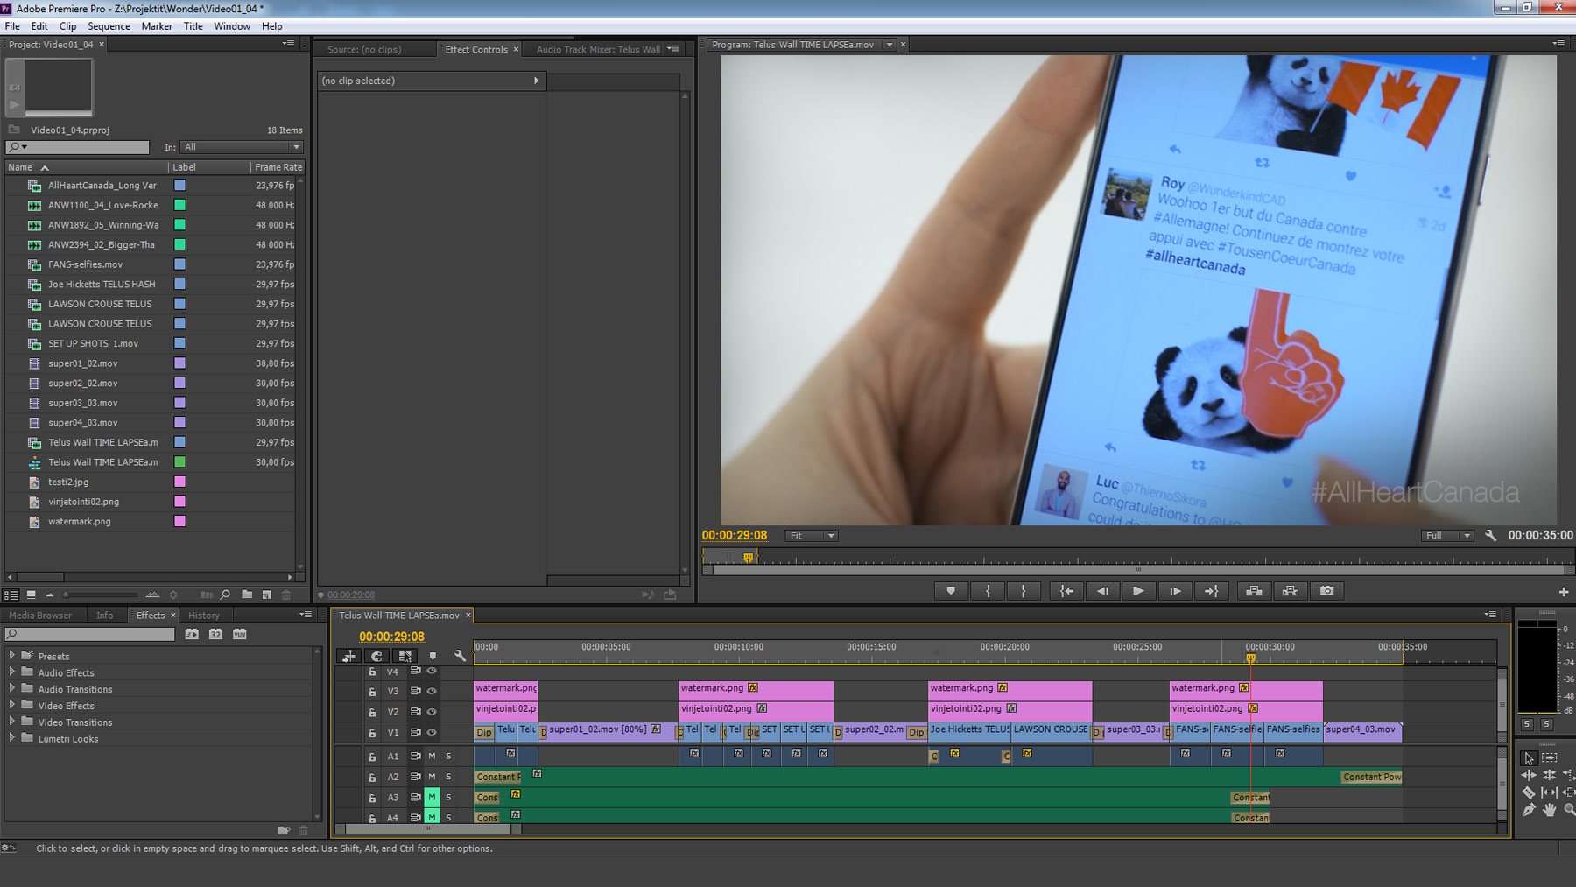Step back one frame

[1102, 591]
